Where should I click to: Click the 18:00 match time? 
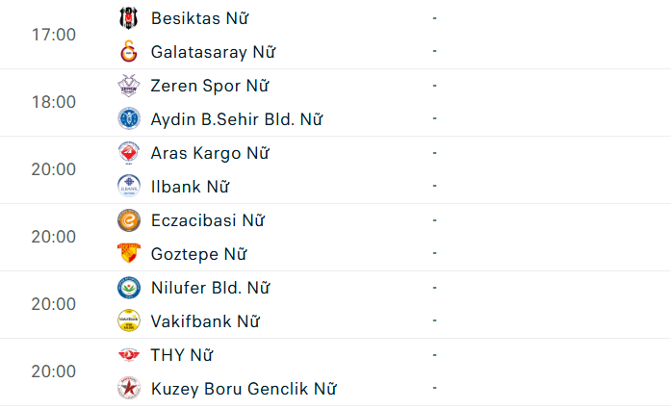53,102
